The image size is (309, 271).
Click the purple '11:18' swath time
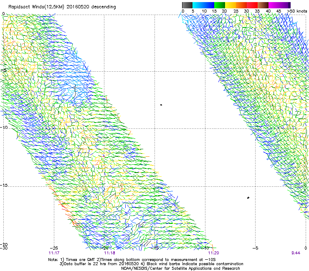point(109,253)
